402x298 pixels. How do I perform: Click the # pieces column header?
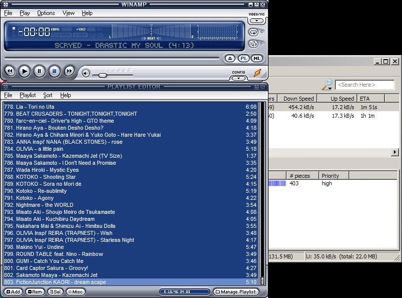pyautogui.click(x=303, y=176)
